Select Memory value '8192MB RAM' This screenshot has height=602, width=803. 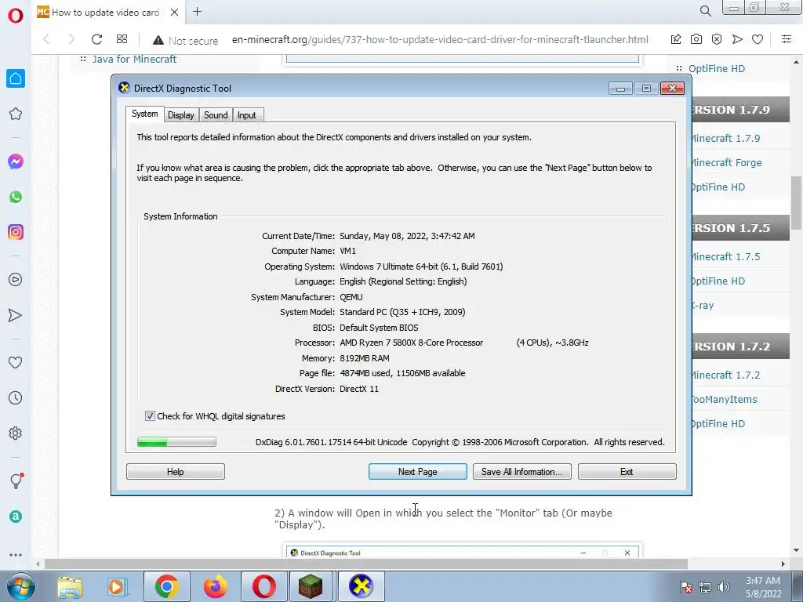pos(364,357)
